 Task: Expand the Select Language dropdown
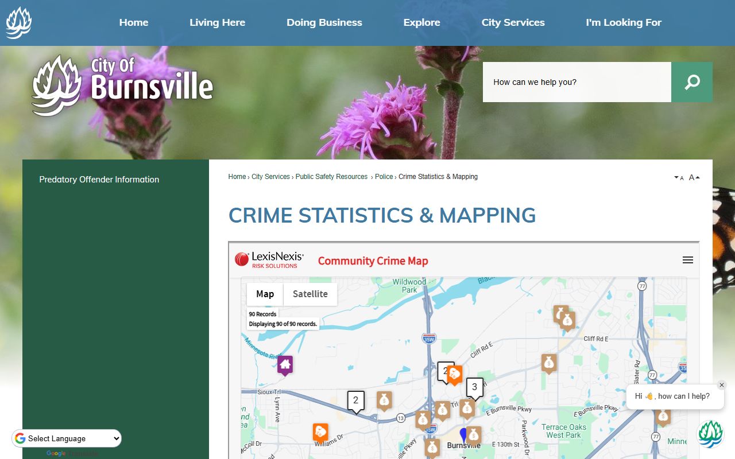pyautogui.click(x=67, y=438)
